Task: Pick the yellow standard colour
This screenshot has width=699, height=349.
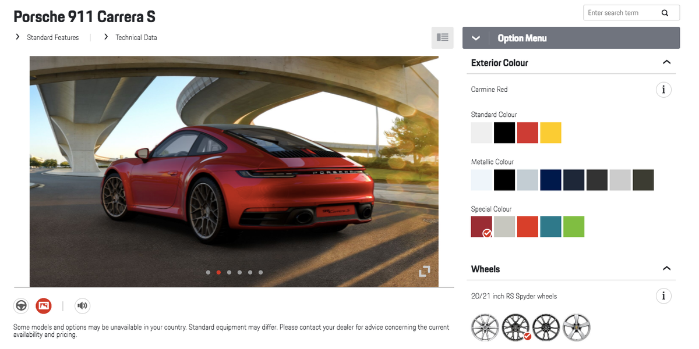Action: click(x=551, y=133)
